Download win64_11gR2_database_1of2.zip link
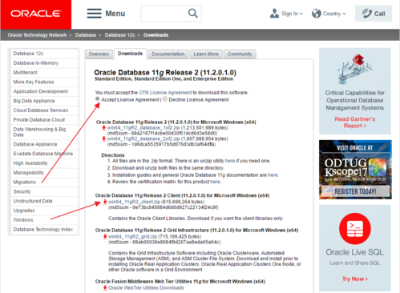The height and width of the screenshot is (293, 400). tap(143, 128)
